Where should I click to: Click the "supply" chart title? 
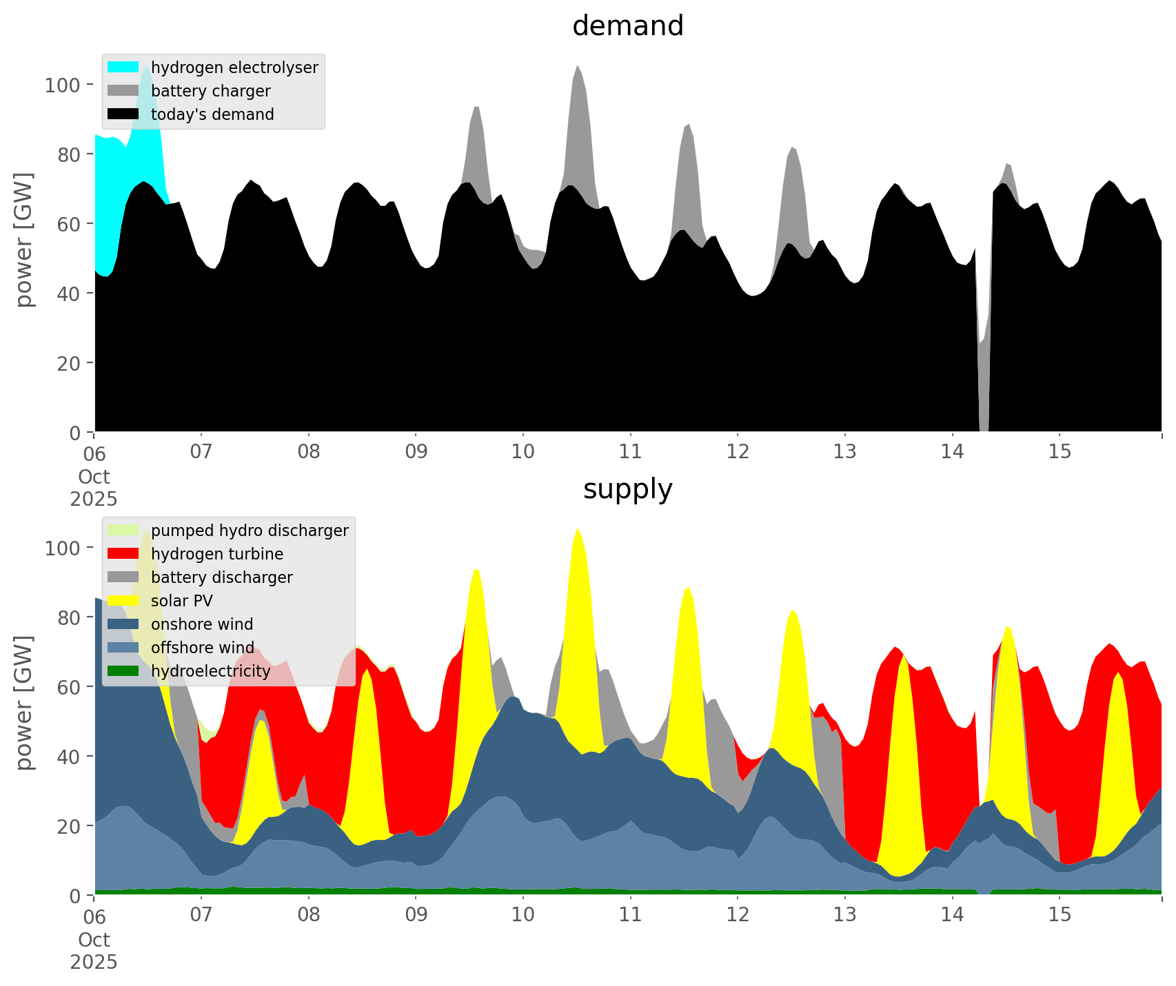pos(627,489)
